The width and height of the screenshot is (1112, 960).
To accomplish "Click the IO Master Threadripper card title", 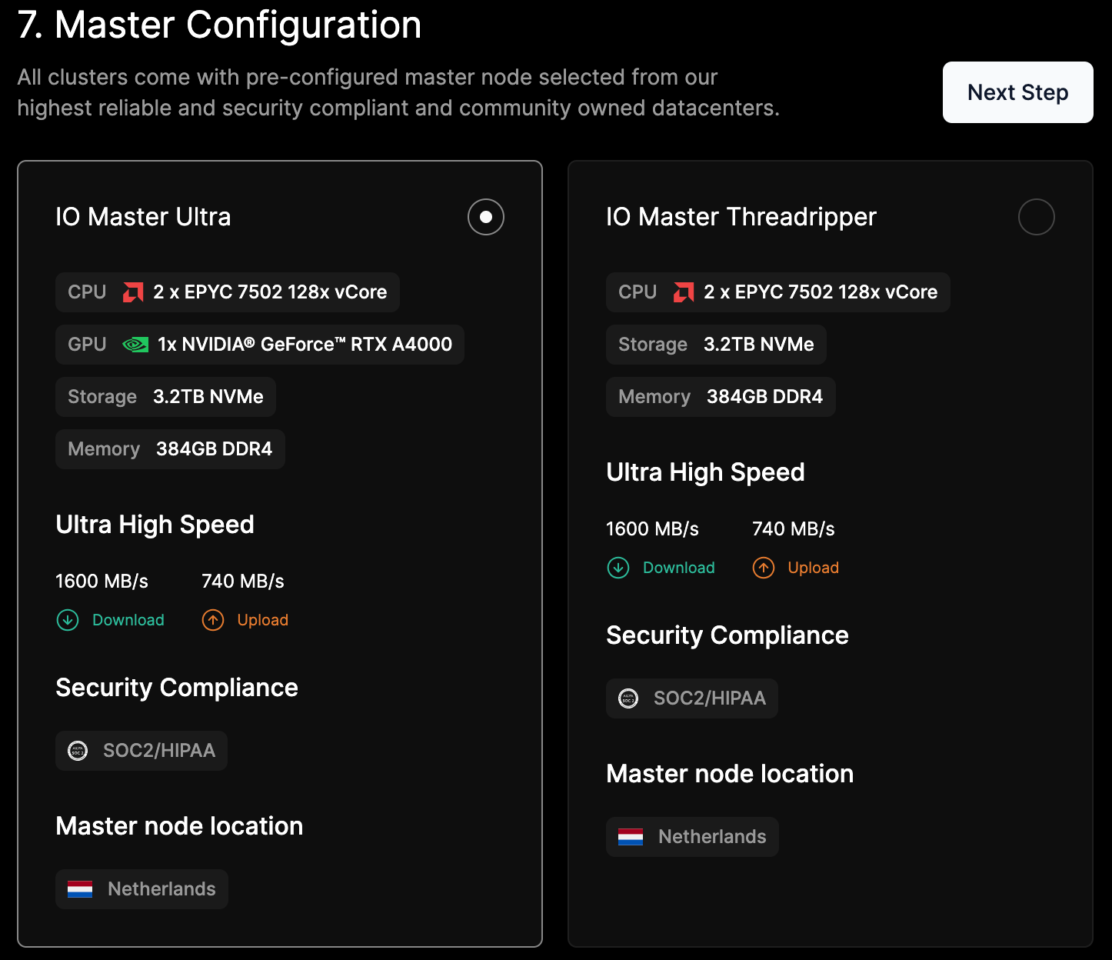I will pos(741,217).
